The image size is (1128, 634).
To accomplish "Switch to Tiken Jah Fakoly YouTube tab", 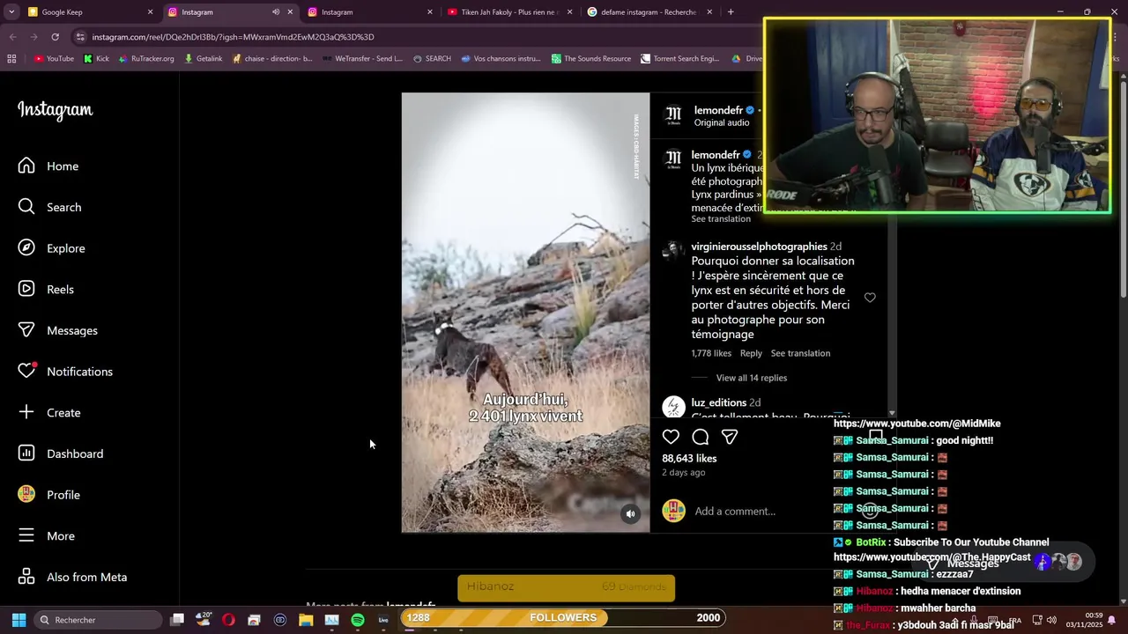I will point(509,12).
